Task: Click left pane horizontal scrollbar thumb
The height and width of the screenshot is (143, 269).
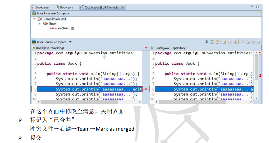Action: click(x=79, y=102)
